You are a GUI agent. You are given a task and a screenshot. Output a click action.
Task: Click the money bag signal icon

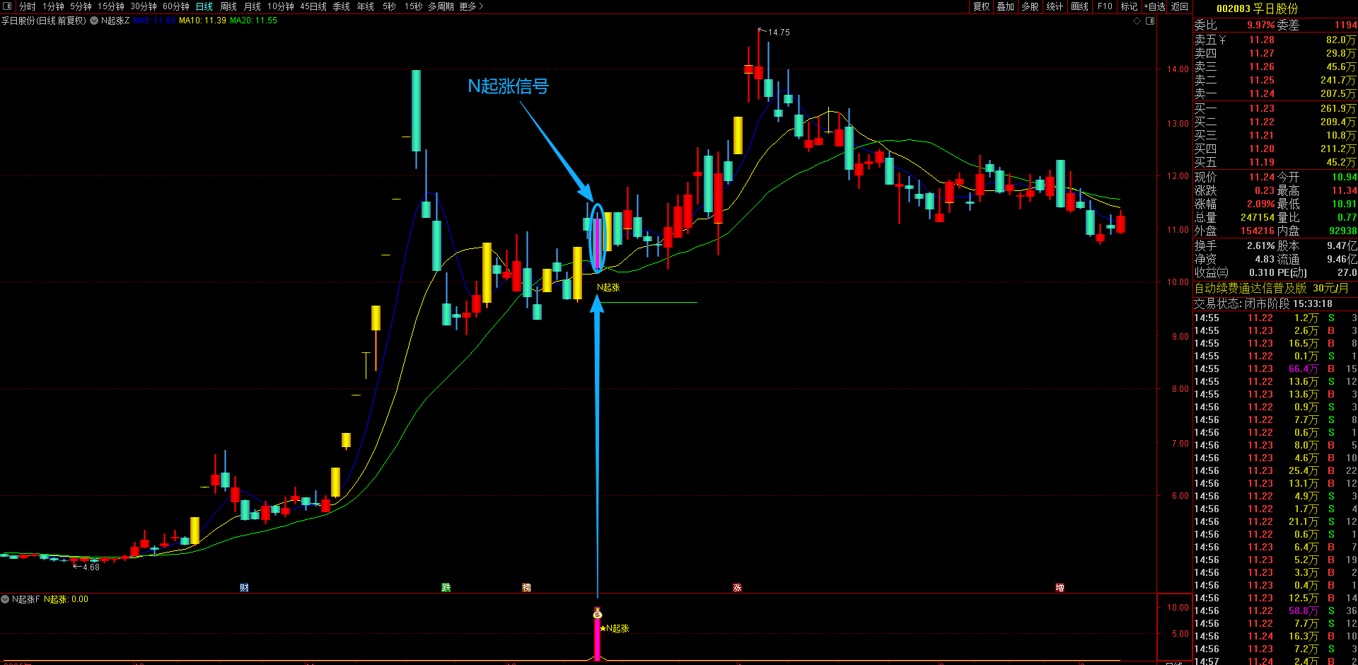[x=597, y=613]
